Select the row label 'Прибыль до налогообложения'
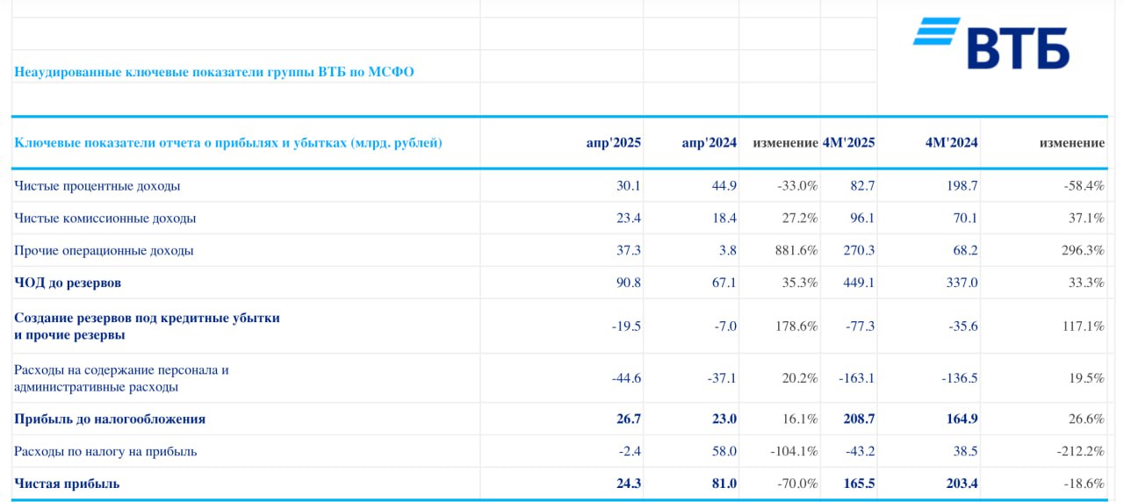 click(x=110, y=419)
